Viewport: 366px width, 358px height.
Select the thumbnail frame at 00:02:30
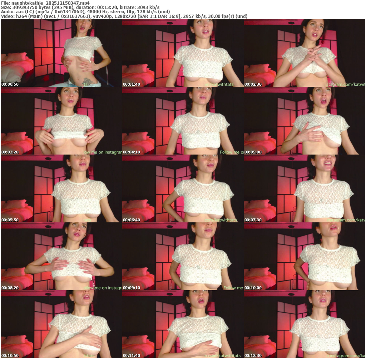305,53
